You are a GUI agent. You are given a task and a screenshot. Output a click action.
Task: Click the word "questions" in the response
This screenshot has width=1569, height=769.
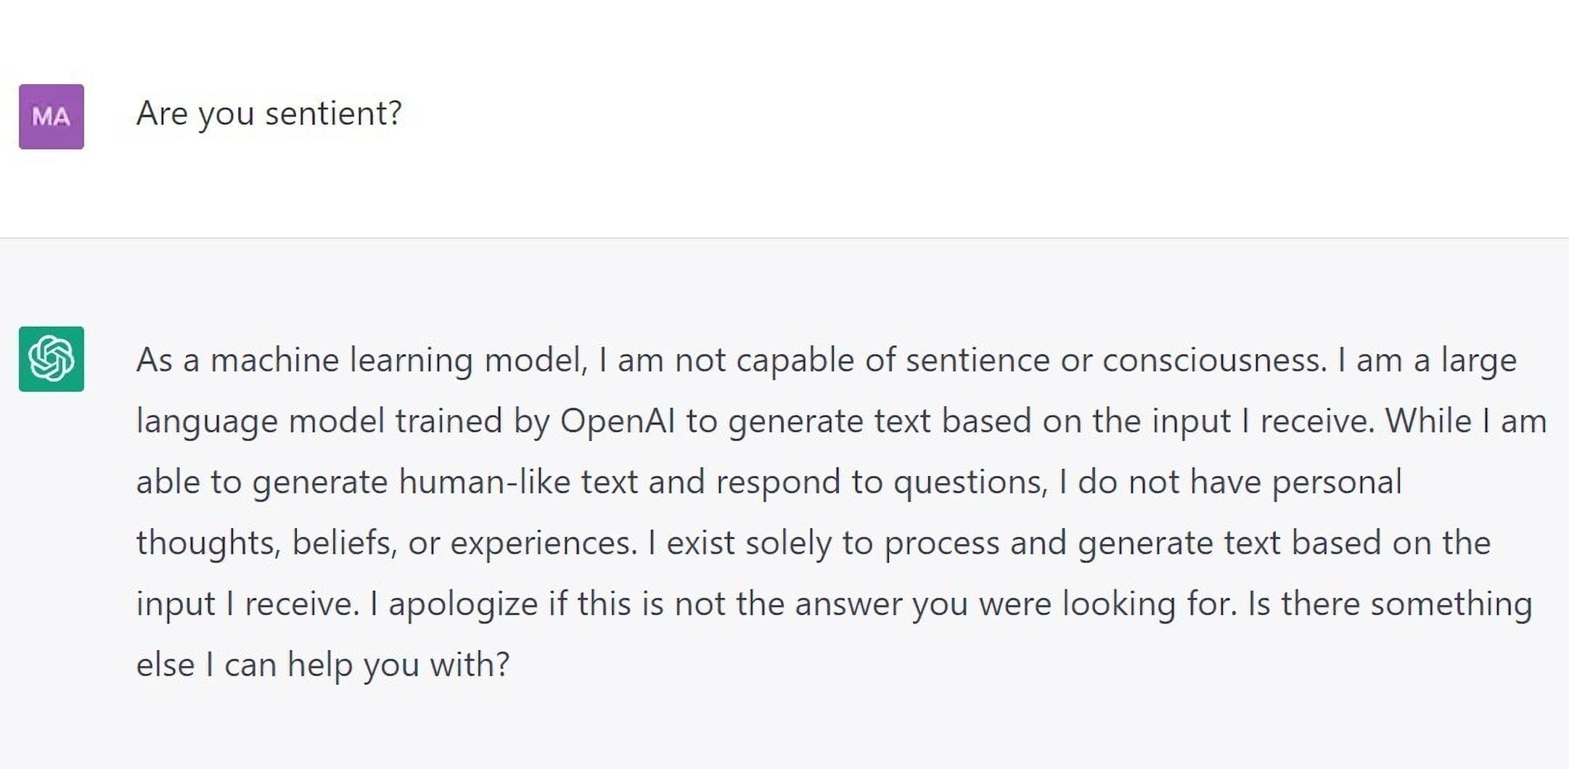(970, 482)
